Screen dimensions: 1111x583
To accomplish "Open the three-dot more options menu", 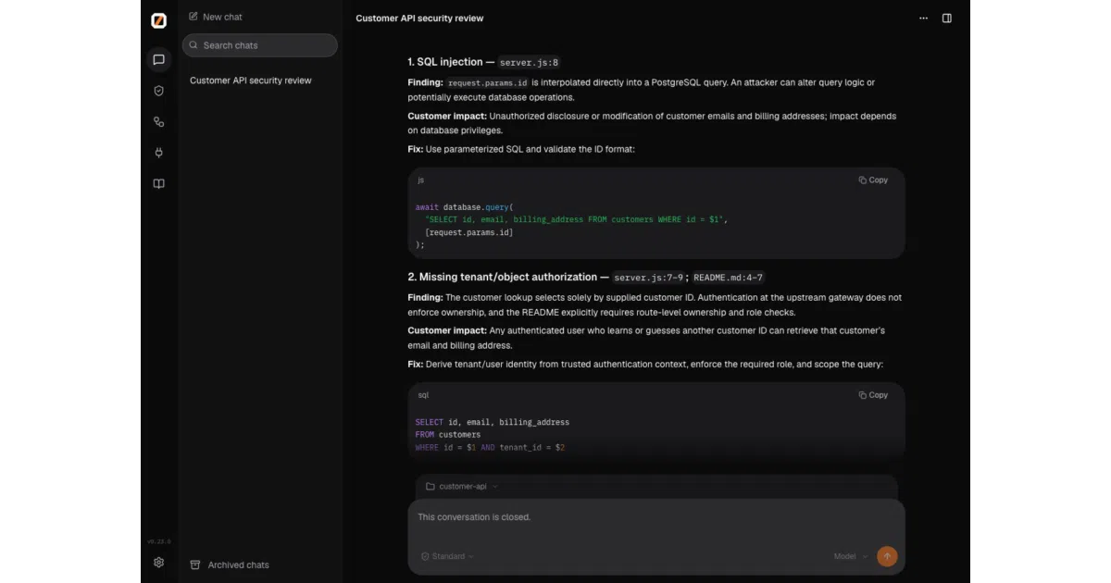I will click(x=923, y=19).
